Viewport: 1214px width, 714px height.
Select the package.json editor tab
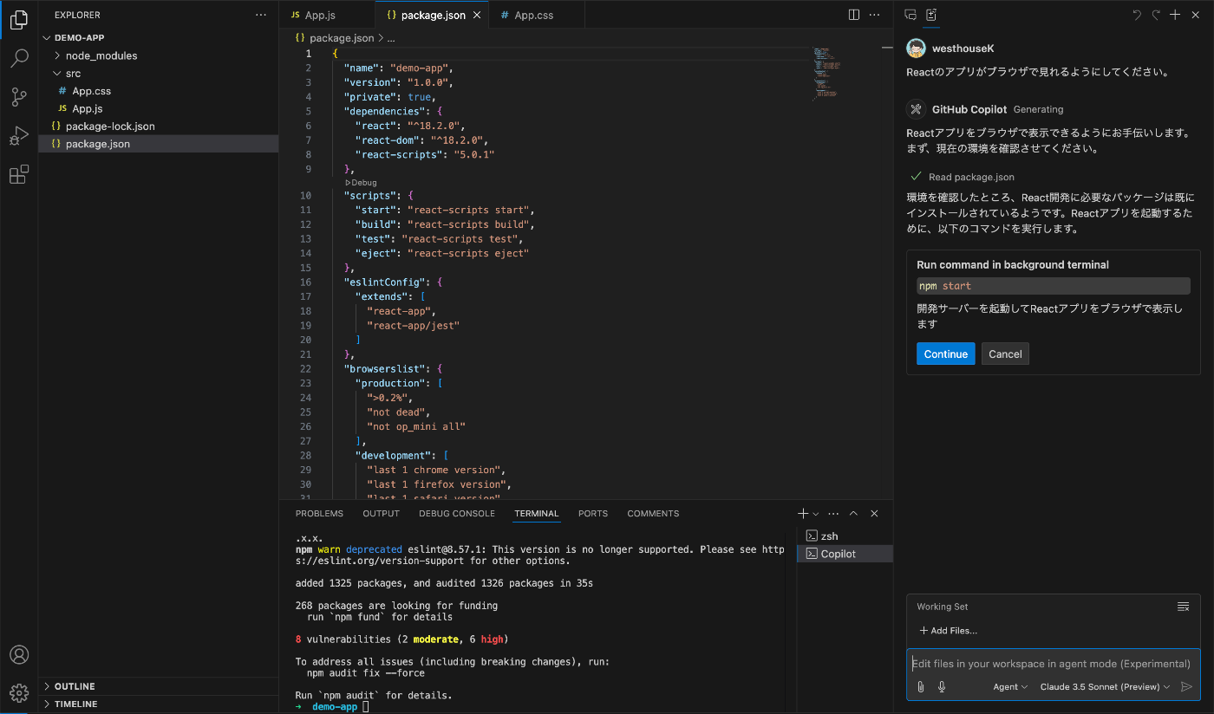point(432,15)
